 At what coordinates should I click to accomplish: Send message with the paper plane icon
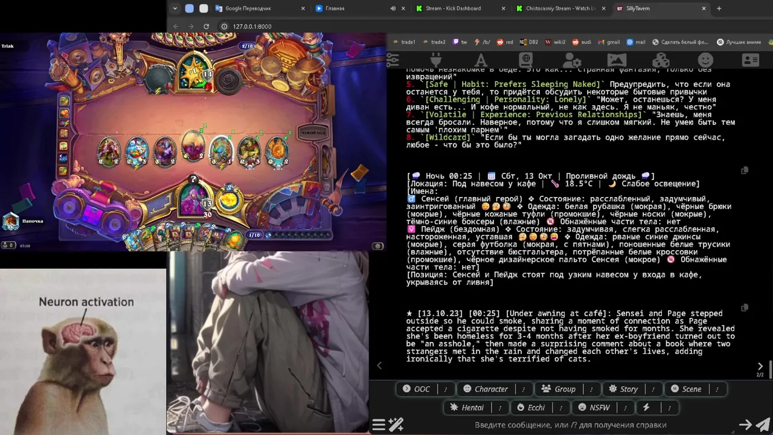[763, 425]
